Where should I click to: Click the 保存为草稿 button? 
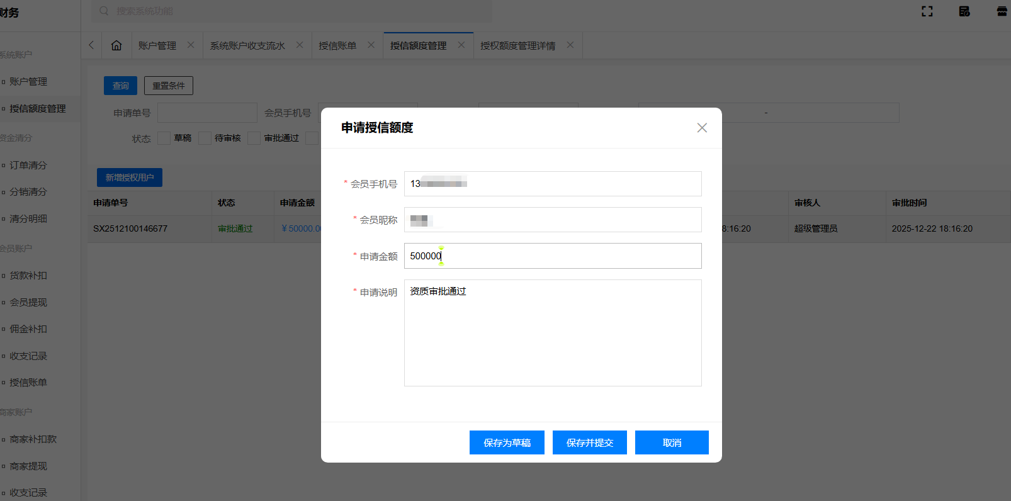click(507, 442)
